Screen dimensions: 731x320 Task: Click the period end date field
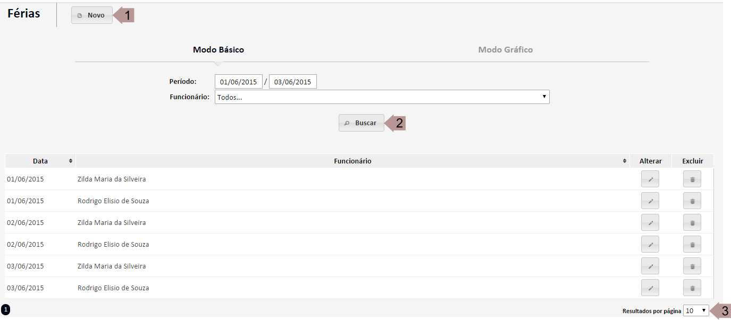tap(293, 82)
